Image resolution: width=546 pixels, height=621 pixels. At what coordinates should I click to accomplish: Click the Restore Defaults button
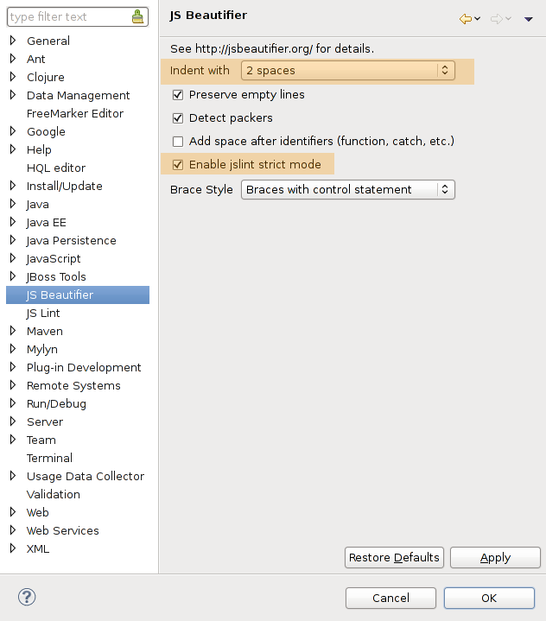tap(395, 557)
